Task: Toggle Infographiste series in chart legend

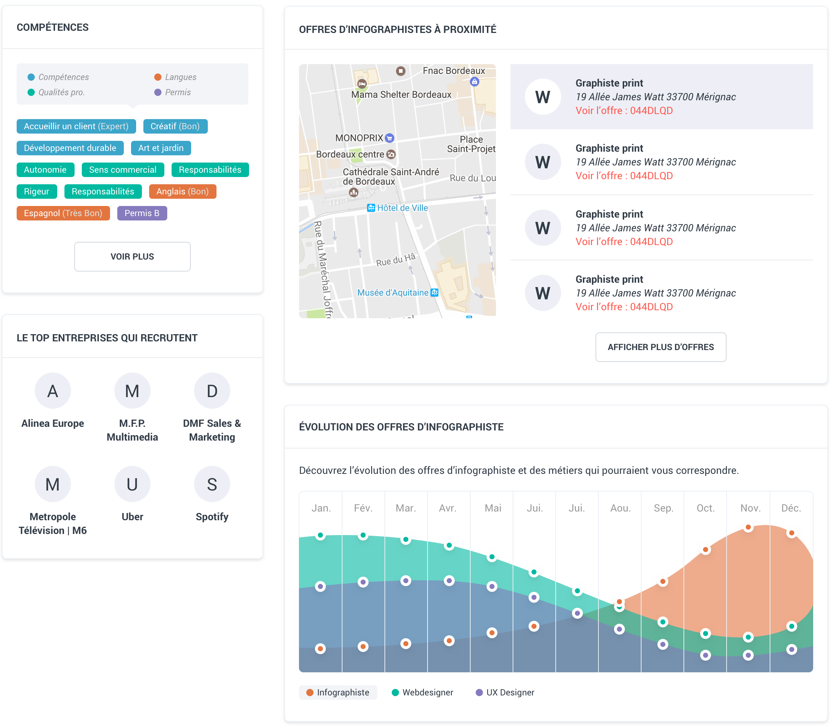Action: [338, 693]
